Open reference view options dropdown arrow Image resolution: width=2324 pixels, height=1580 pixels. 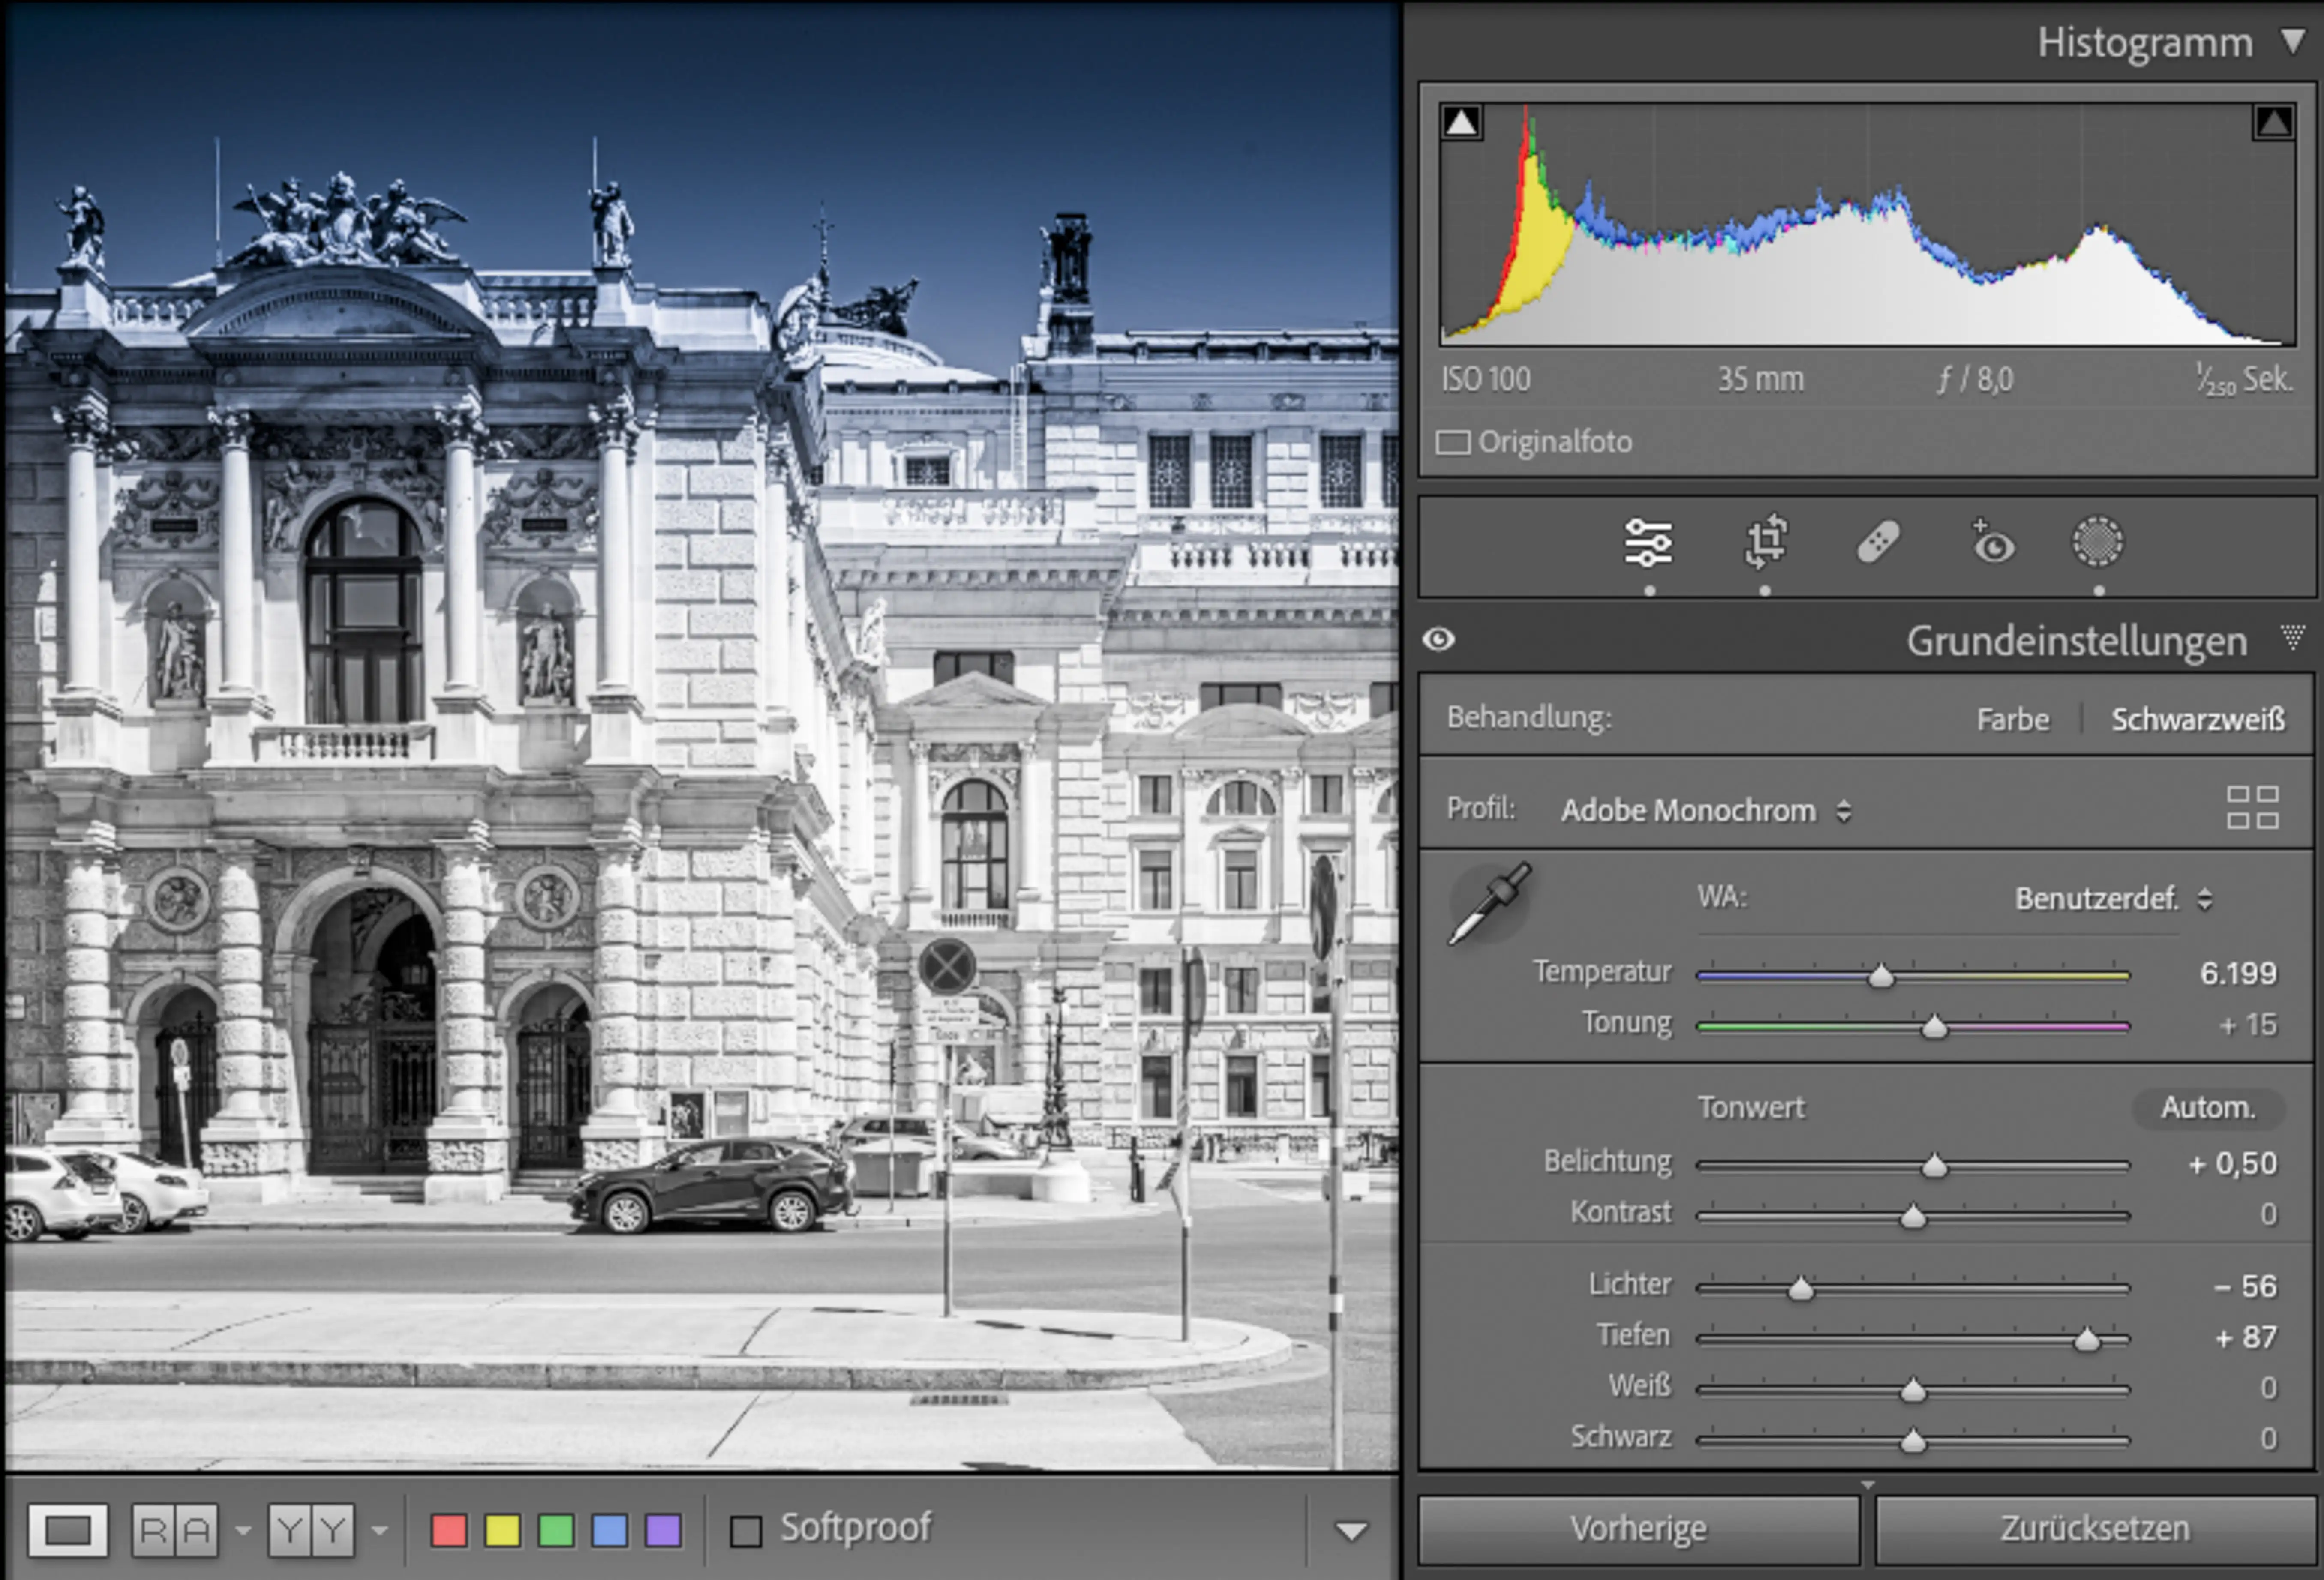(x=243, y=1531)
